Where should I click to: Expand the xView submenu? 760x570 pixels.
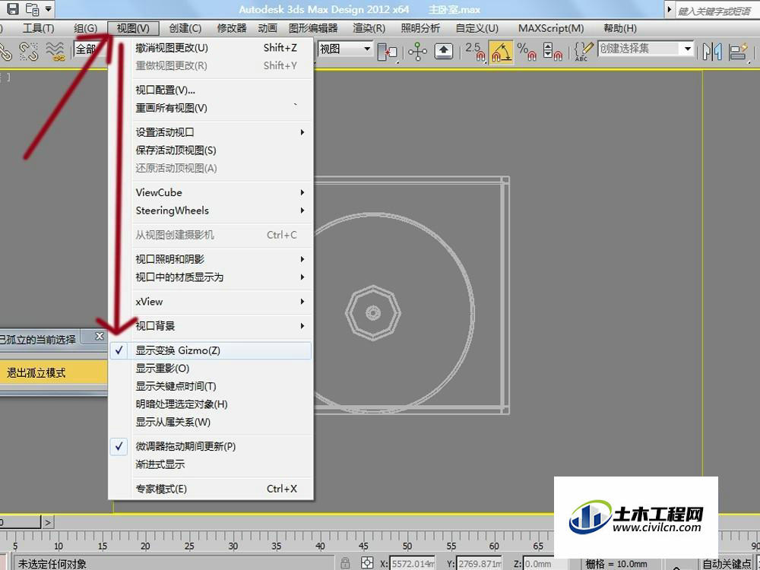[211, 302]
